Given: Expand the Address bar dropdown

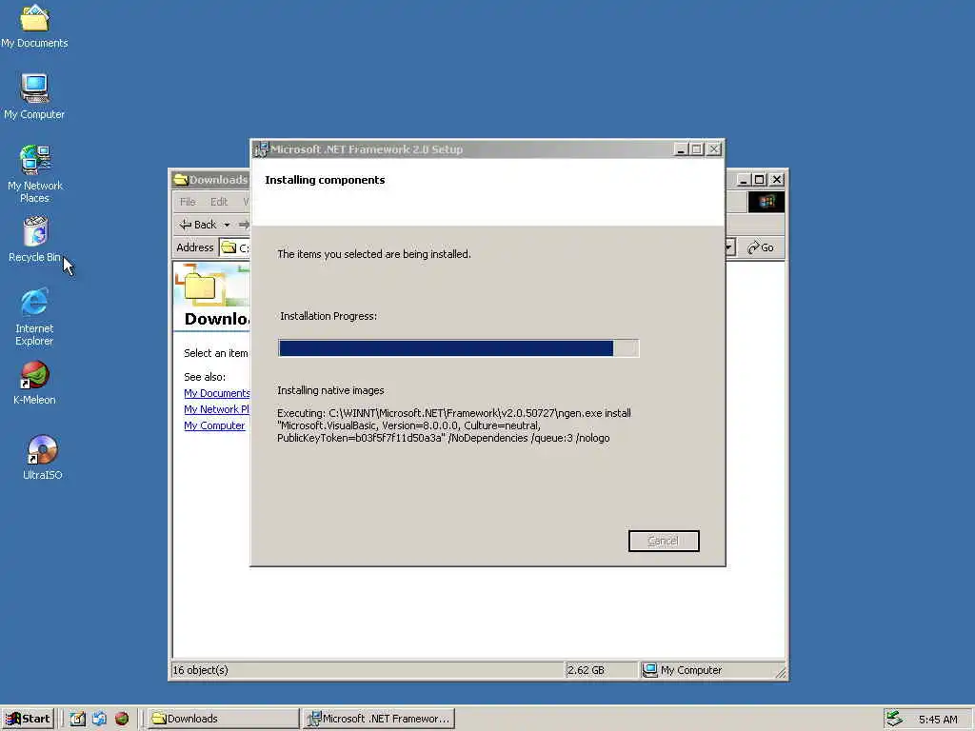Looking at the screenshot, I should tap(730, 247).
